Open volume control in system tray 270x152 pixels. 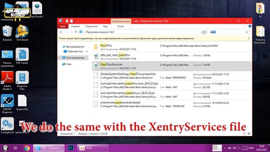[x=235, y=148]
